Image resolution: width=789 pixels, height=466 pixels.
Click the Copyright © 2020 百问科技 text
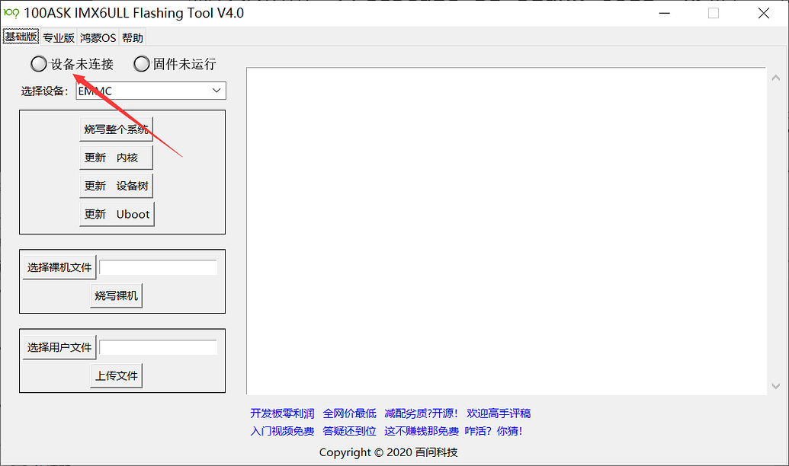point(389,452)
